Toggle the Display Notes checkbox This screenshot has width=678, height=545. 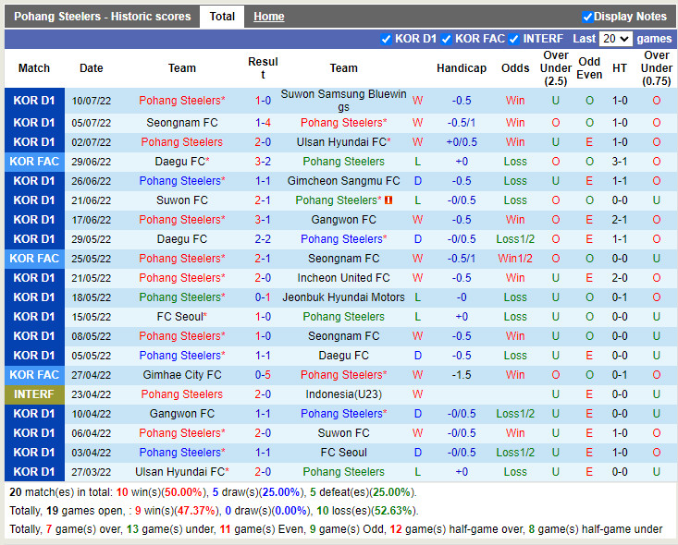(x=587, y=17)
